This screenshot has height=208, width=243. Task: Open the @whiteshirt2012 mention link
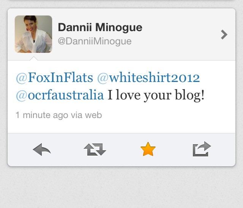click(148, 77)
